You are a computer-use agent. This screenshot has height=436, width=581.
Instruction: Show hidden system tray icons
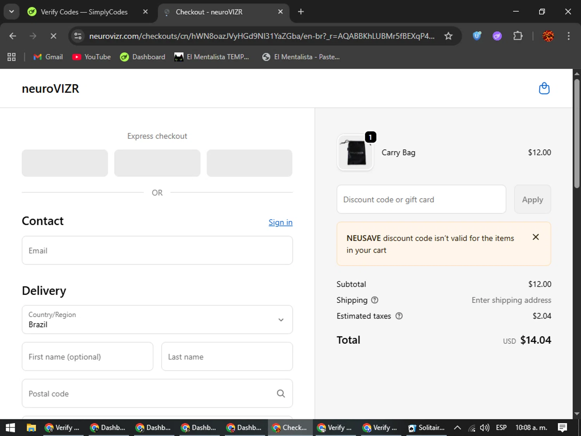[457, 427]
